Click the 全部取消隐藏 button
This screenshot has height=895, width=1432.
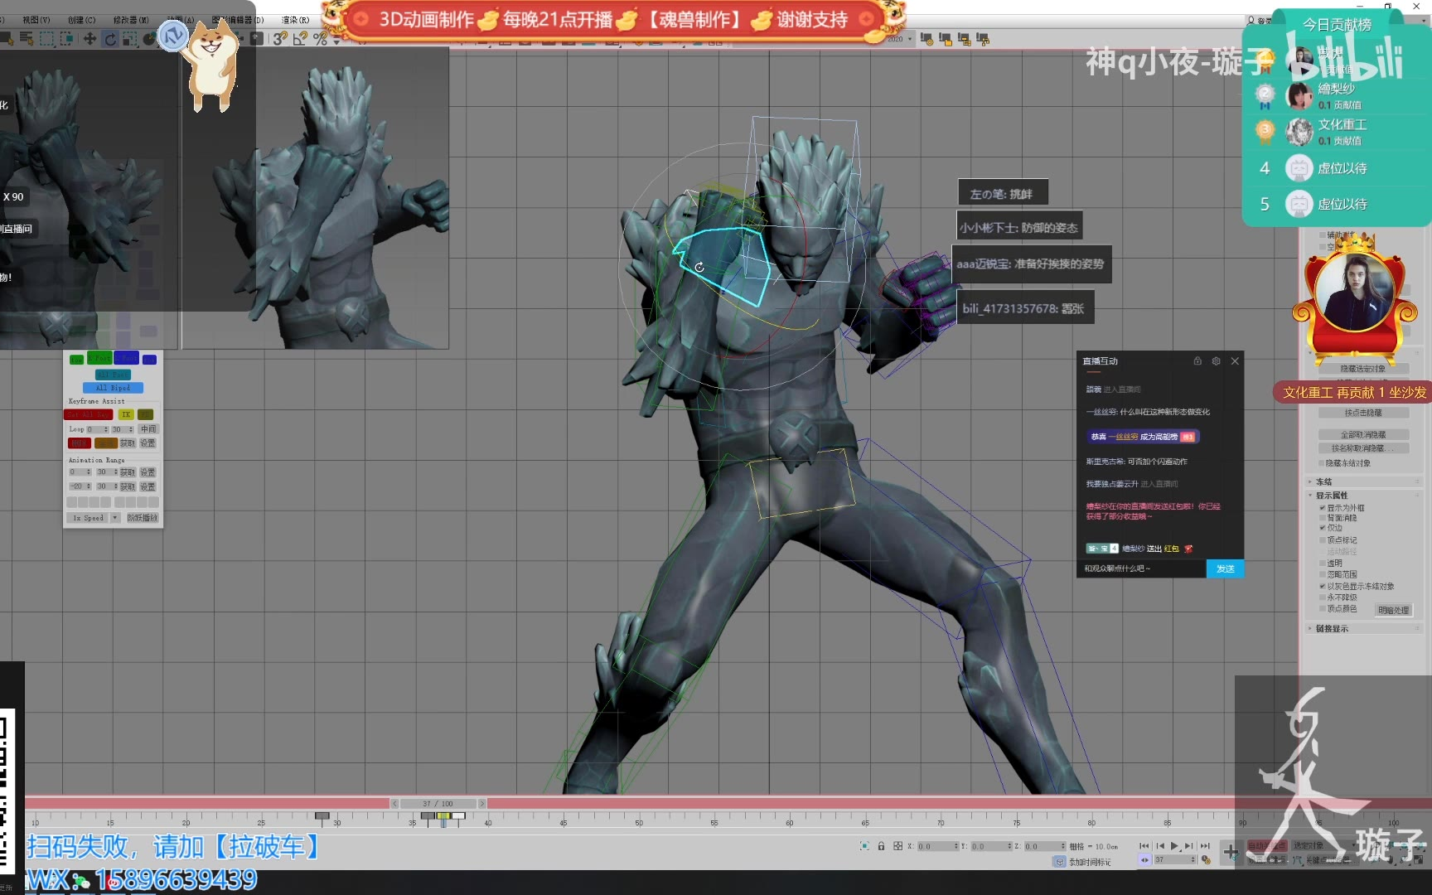click(1363, 435)
